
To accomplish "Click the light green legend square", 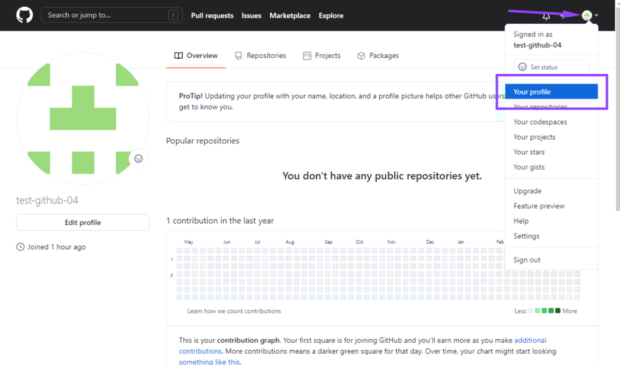I will click(x=537, y=311).
